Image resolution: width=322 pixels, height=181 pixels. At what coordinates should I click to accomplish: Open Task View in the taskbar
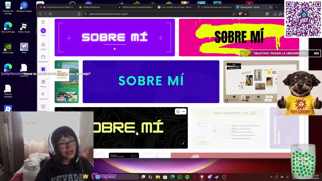pos(143,177)
